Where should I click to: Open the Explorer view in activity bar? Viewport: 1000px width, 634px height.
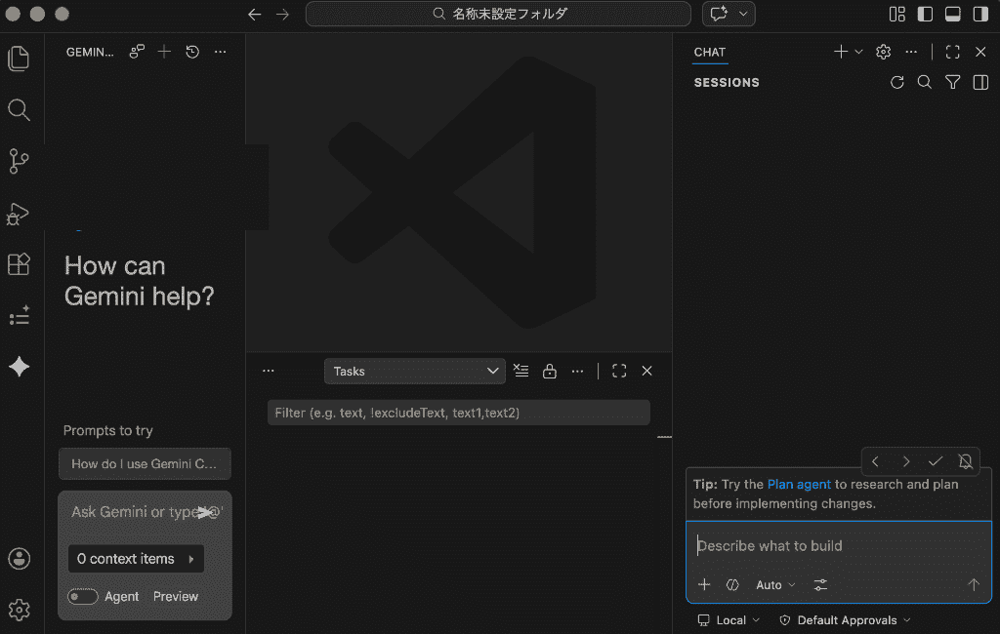click(x=19, y=59)
